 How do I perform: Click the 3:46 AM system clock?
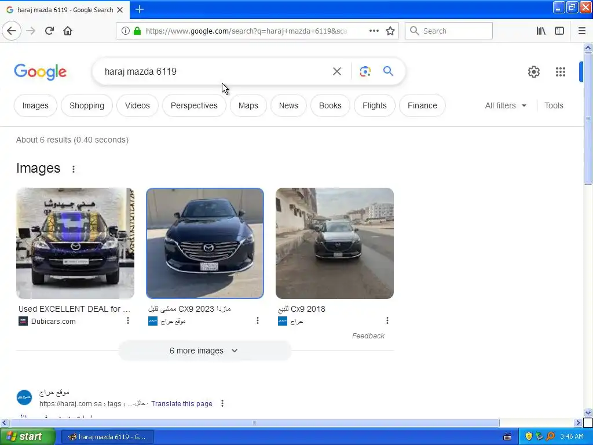point(572,437)
